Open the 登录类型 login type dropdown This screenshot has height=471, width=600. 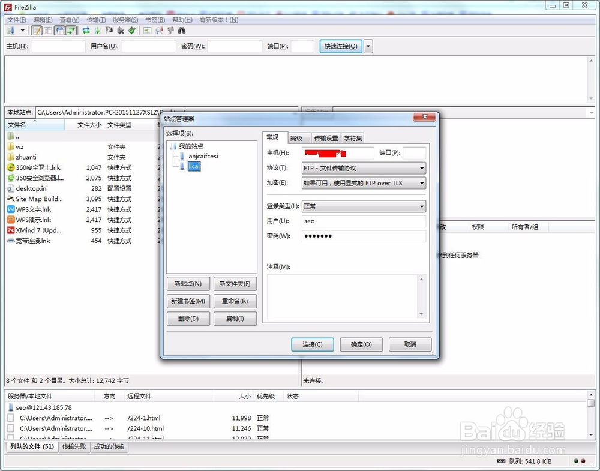tap(364, 206)
